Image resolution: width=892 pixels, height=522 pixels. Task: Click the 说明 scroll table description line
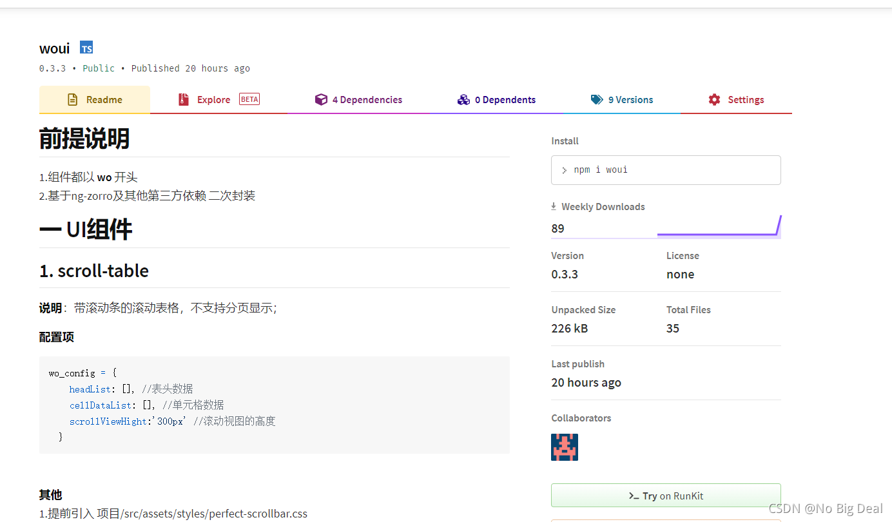click(158, 308)
